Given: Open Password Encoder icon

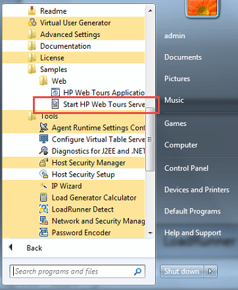Looking at the screenshot, I should (43, 232).
